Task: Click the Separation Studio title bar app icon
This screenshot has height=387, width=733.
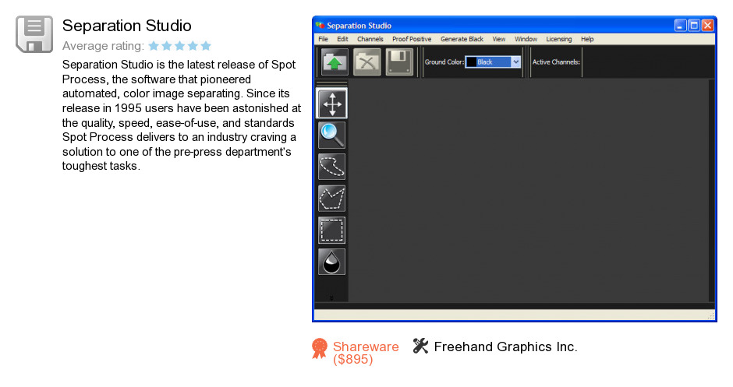Action: pos(320,25)
